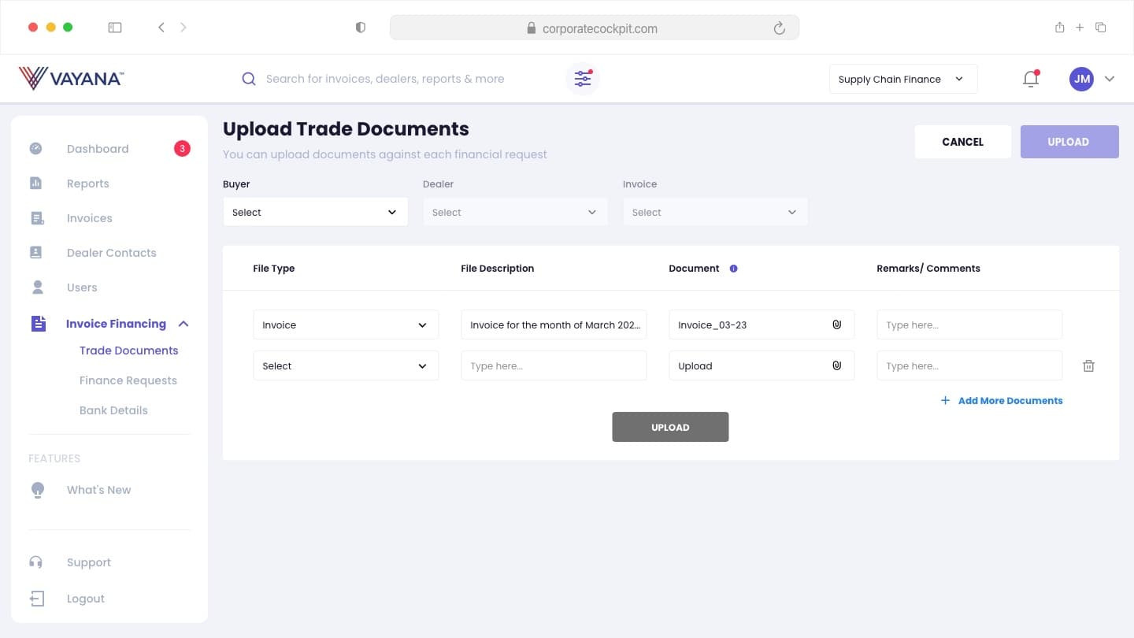Reload the page

click(x=780, y=28)
